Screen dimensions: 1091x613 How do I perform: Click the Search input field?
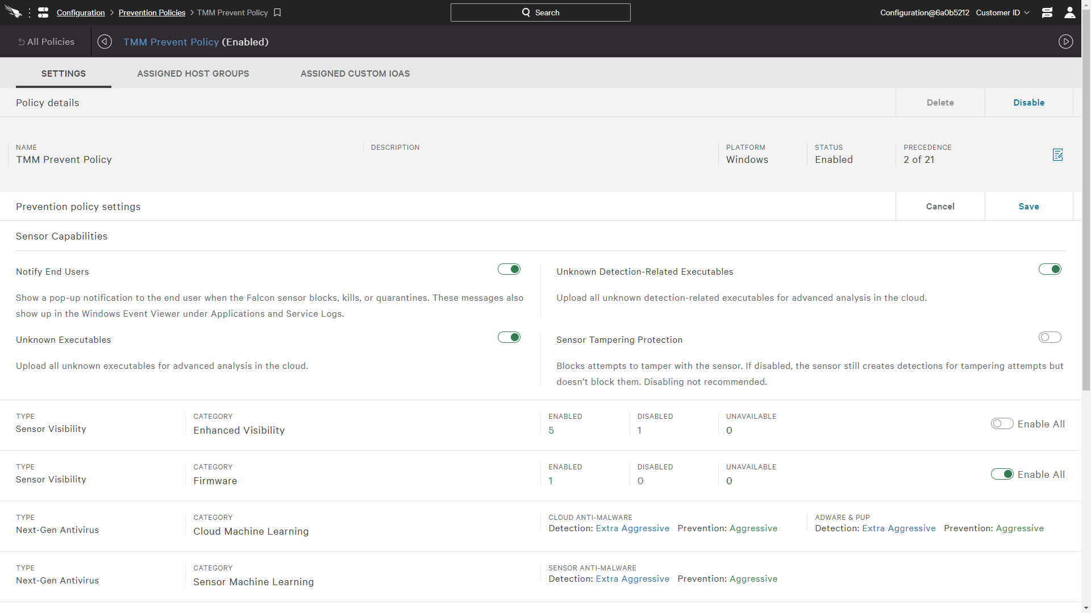(540, 12)
